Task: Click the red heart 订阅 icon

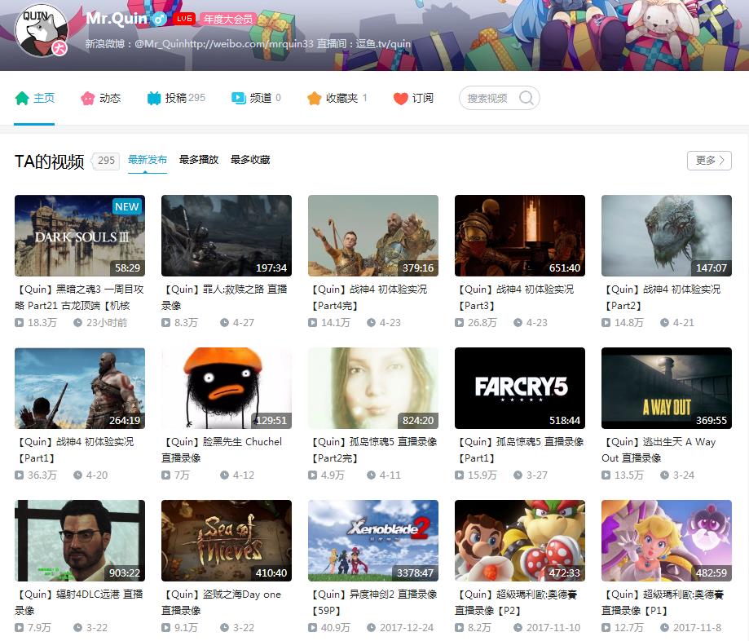Action: [x=400, y=99]
